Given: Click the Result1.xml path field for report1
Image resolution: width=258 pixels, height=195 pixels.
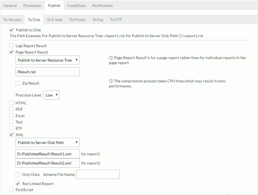Looking at the screenshot, I should click(x=47, y=154).
